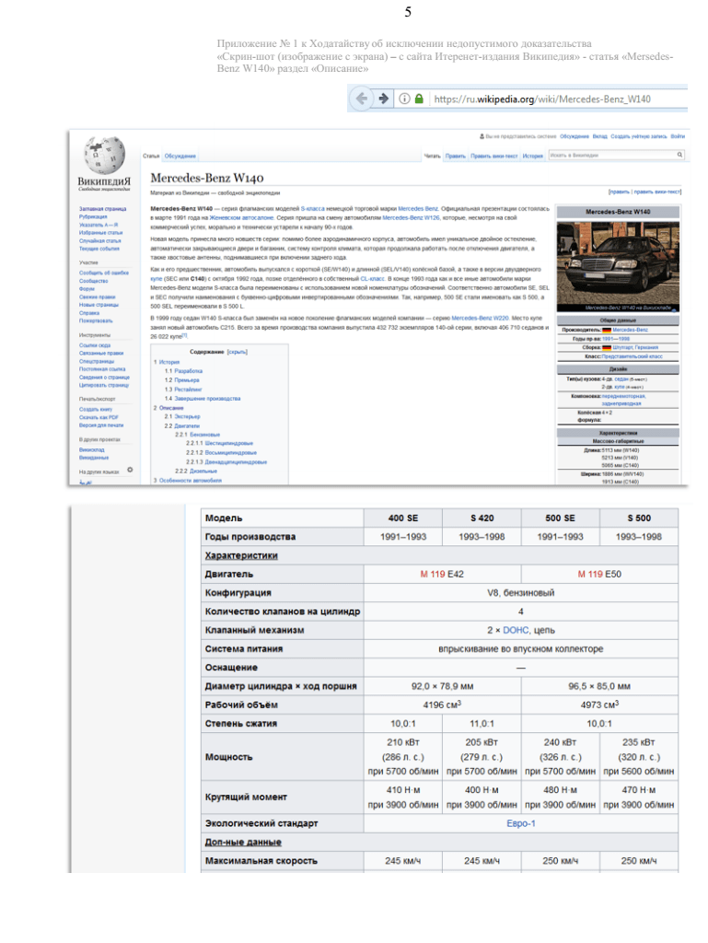Screen dimensions: 708x943
Task: Switch to the 'Обсуждение' page tab
Action: click(180, 156)
